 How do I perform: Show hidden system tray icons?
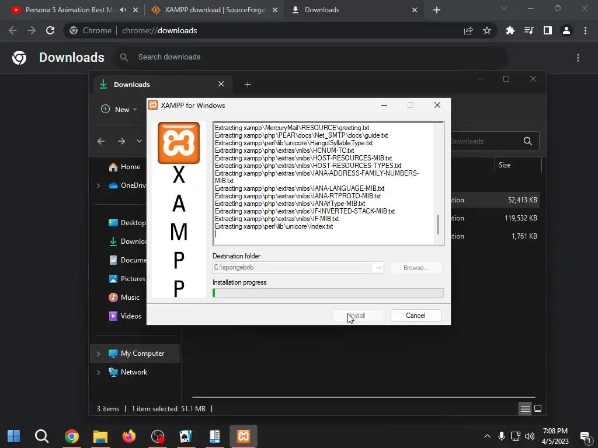point(487,436)
